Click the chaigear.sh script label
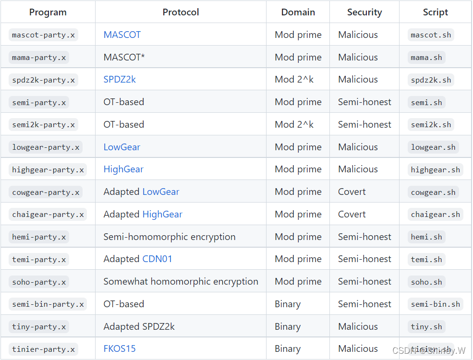 (x=435, y=215)
